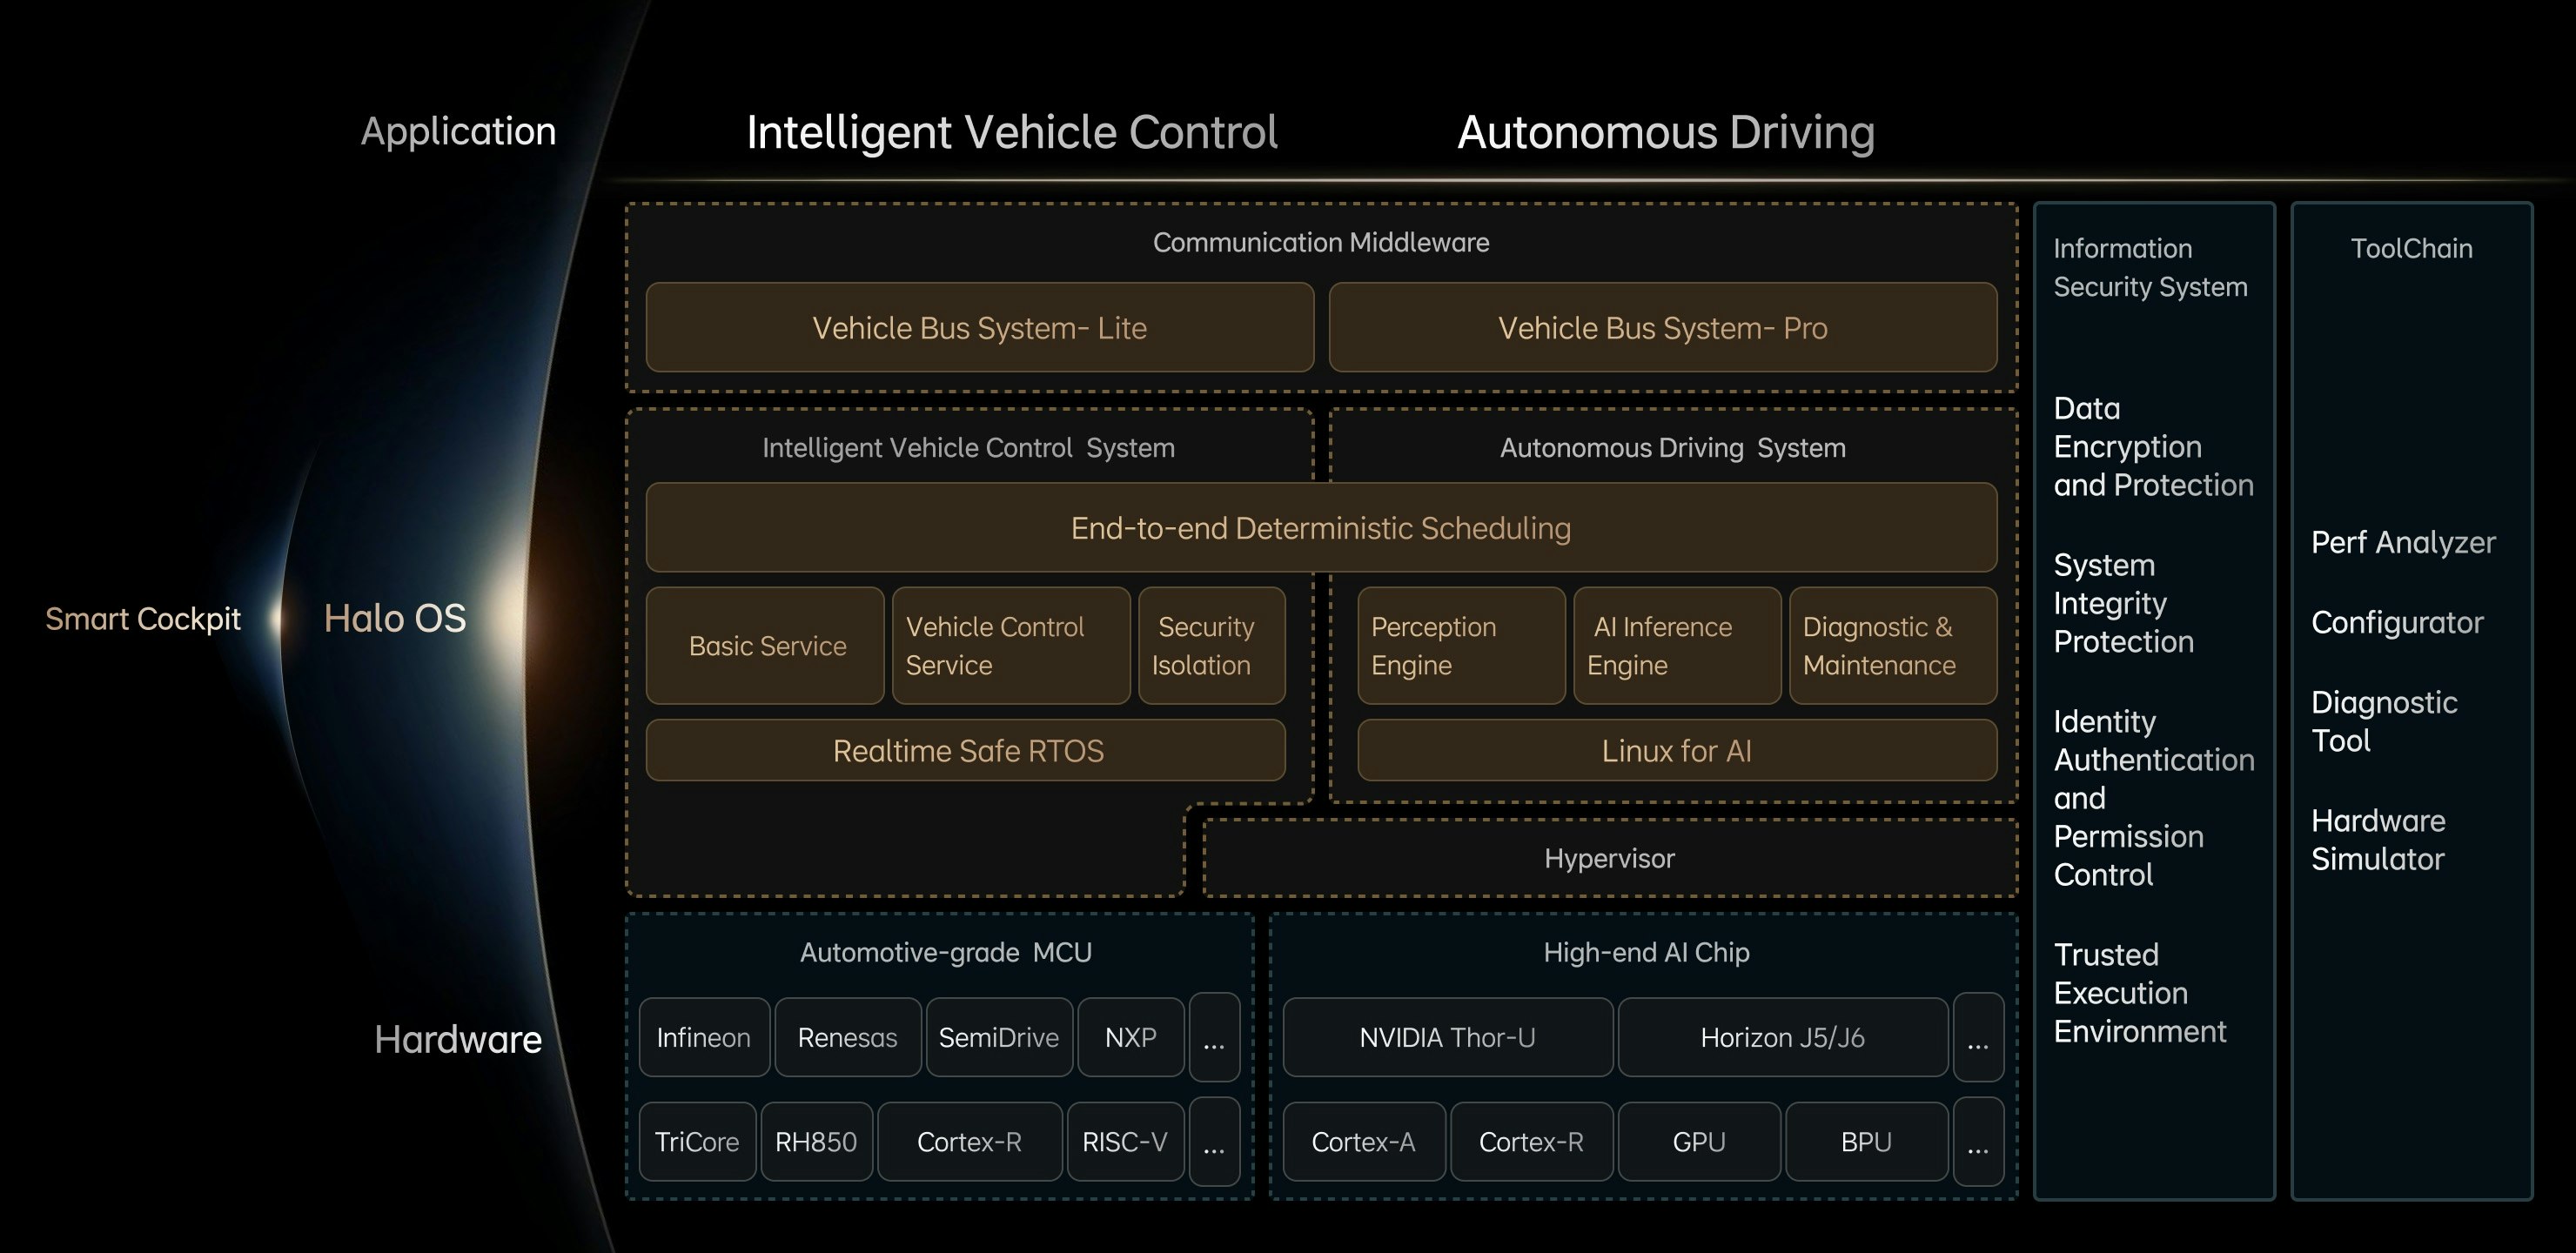
Task: Open the Perf Analyzer tool entry
Action: (x=2402, y=543)
